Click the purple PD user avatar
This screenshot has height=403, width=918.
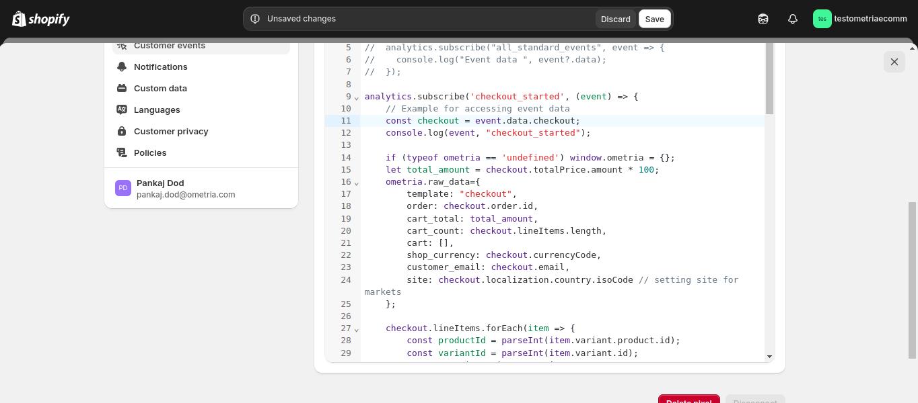click(123, 188)
